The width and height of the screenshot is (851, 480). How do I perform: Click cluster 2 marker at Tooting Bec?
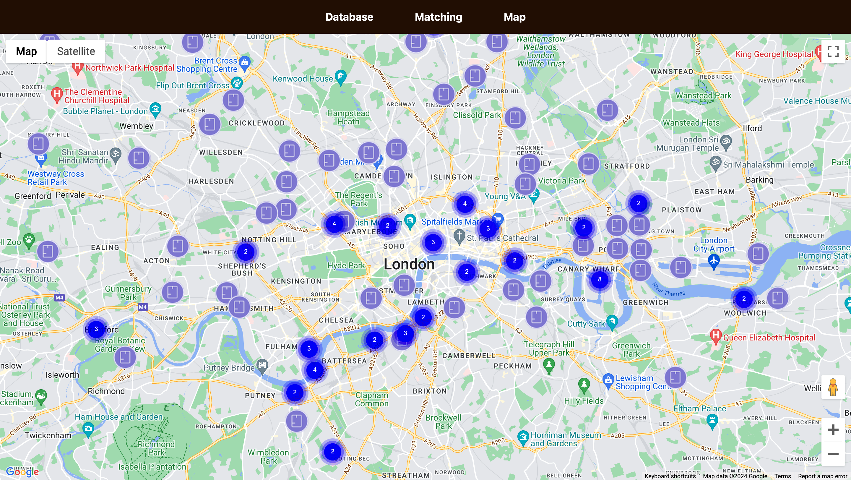click(x=333, y=452)
